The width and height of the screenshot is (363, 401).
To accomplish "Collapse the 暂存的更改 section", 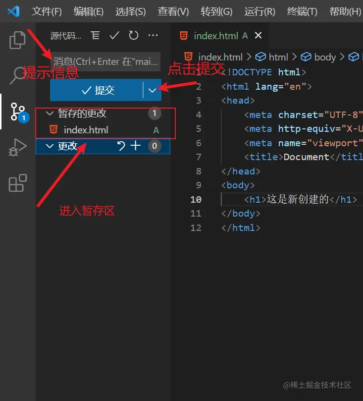I will pos(50,113).
